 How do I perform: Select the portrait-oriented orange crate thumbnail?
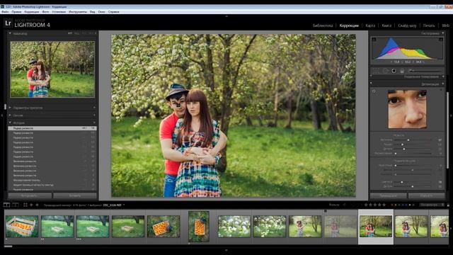(199, 227)
